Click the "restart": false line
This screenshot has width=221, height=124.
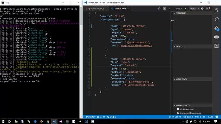122,75
